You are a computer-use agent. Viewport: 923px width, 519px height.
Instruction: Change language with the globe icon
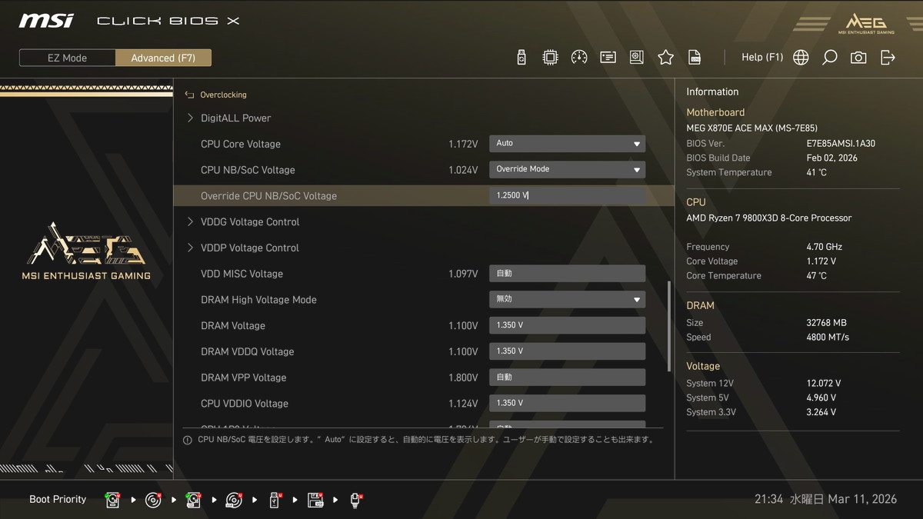click(801, 58)
